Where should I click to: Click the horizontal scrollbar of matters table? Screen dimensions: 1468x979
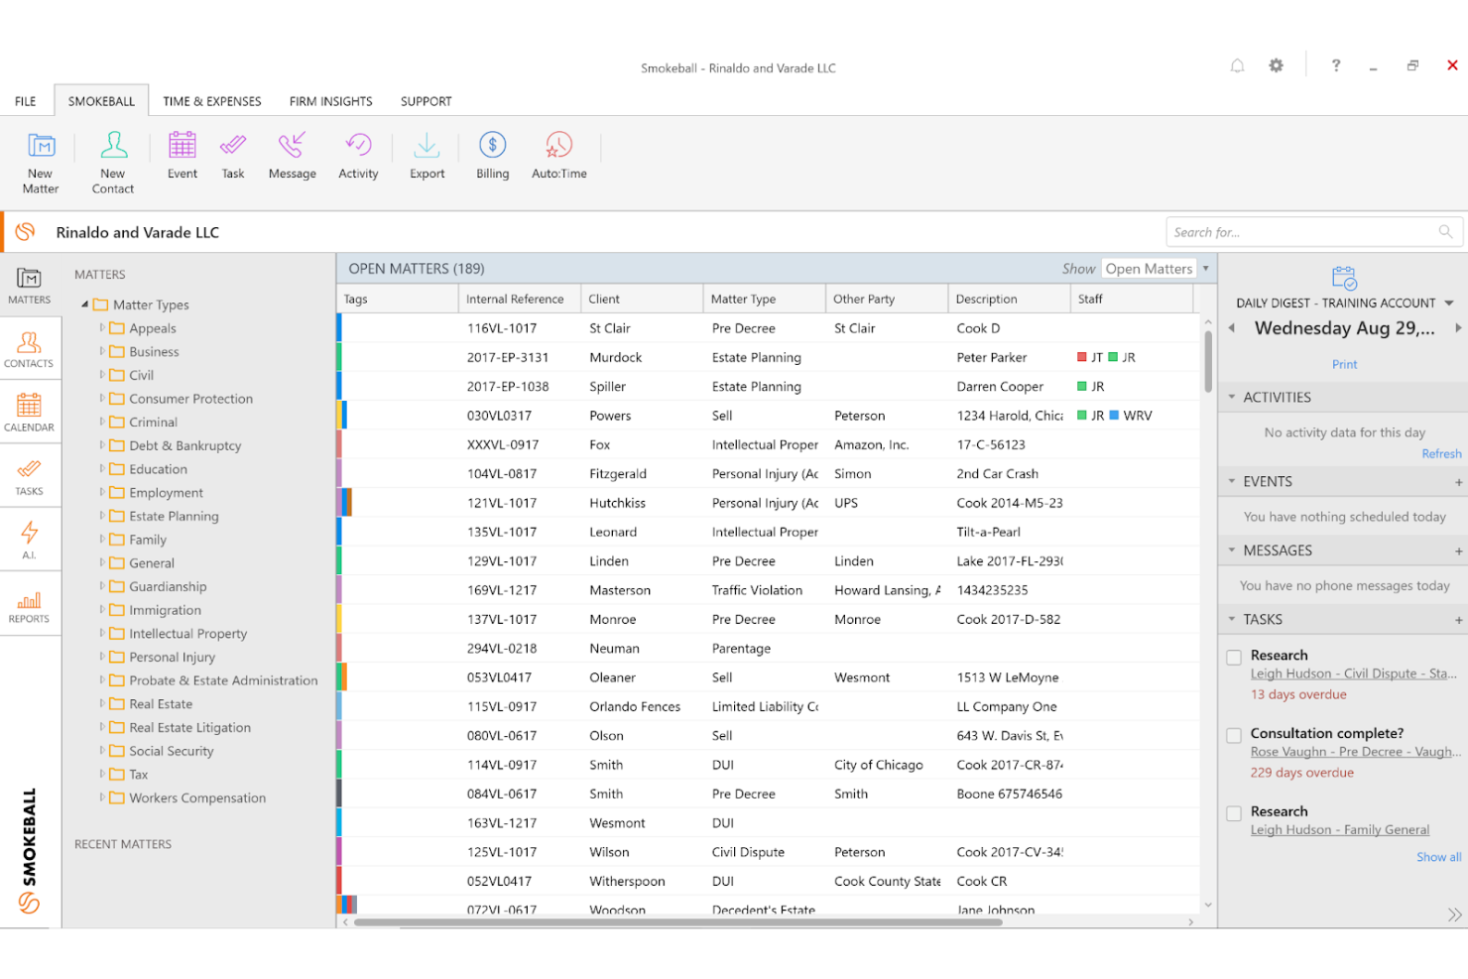[677, 921]
